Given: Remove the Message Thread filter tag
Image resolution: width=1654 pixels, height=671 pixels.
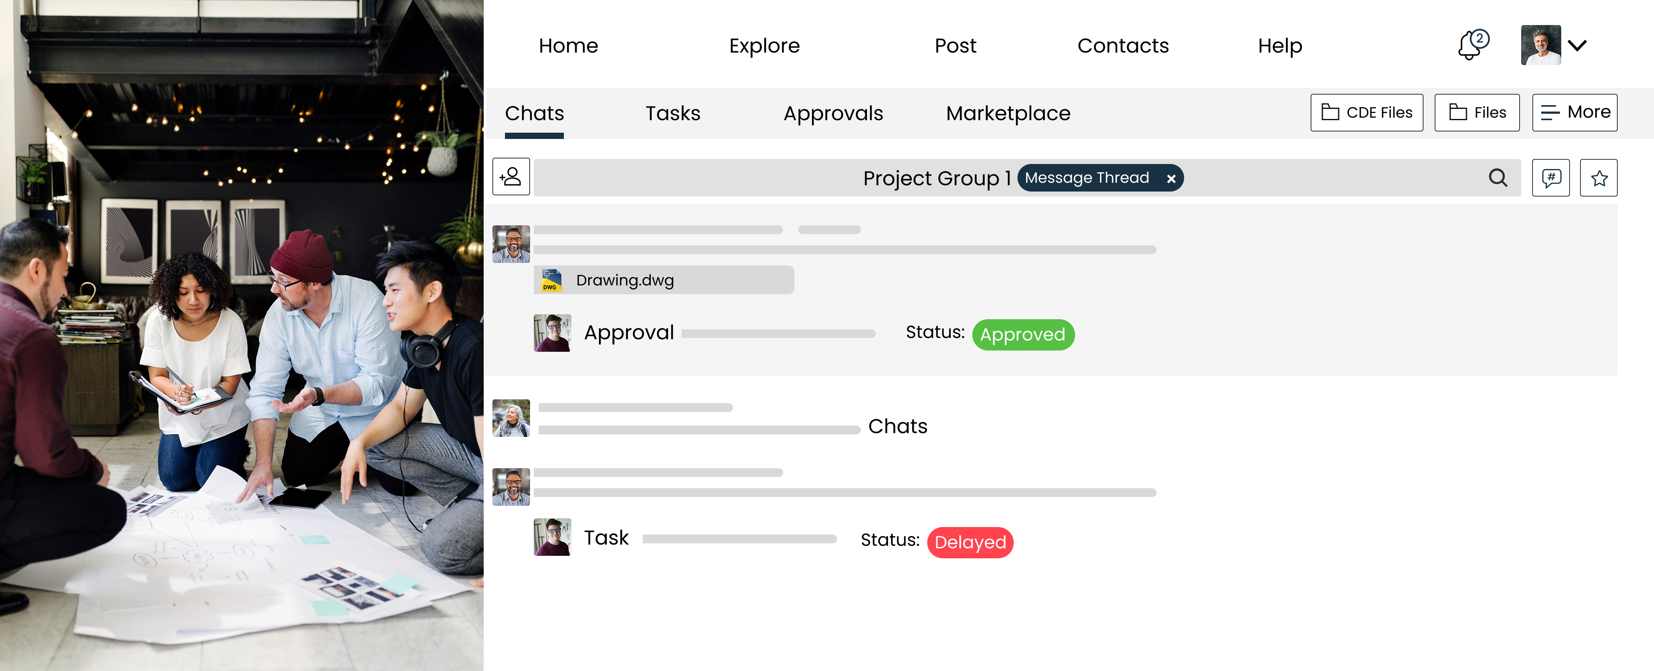Looking at the screenshot, I should 1170,179.
